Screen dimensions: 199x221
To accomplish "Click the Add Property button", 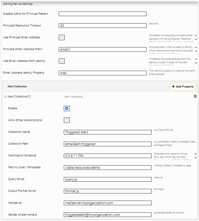I will pyautogui.click(x=183, y=87).
